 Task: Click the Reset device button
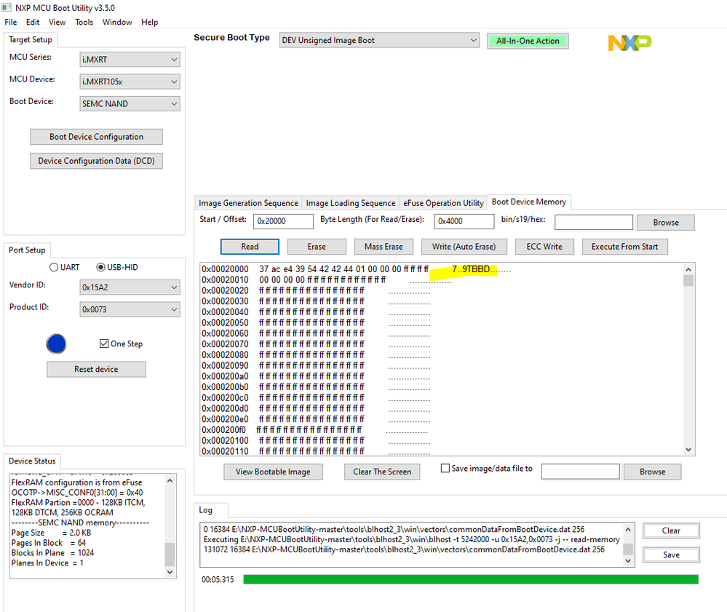(x=97, y=370)
